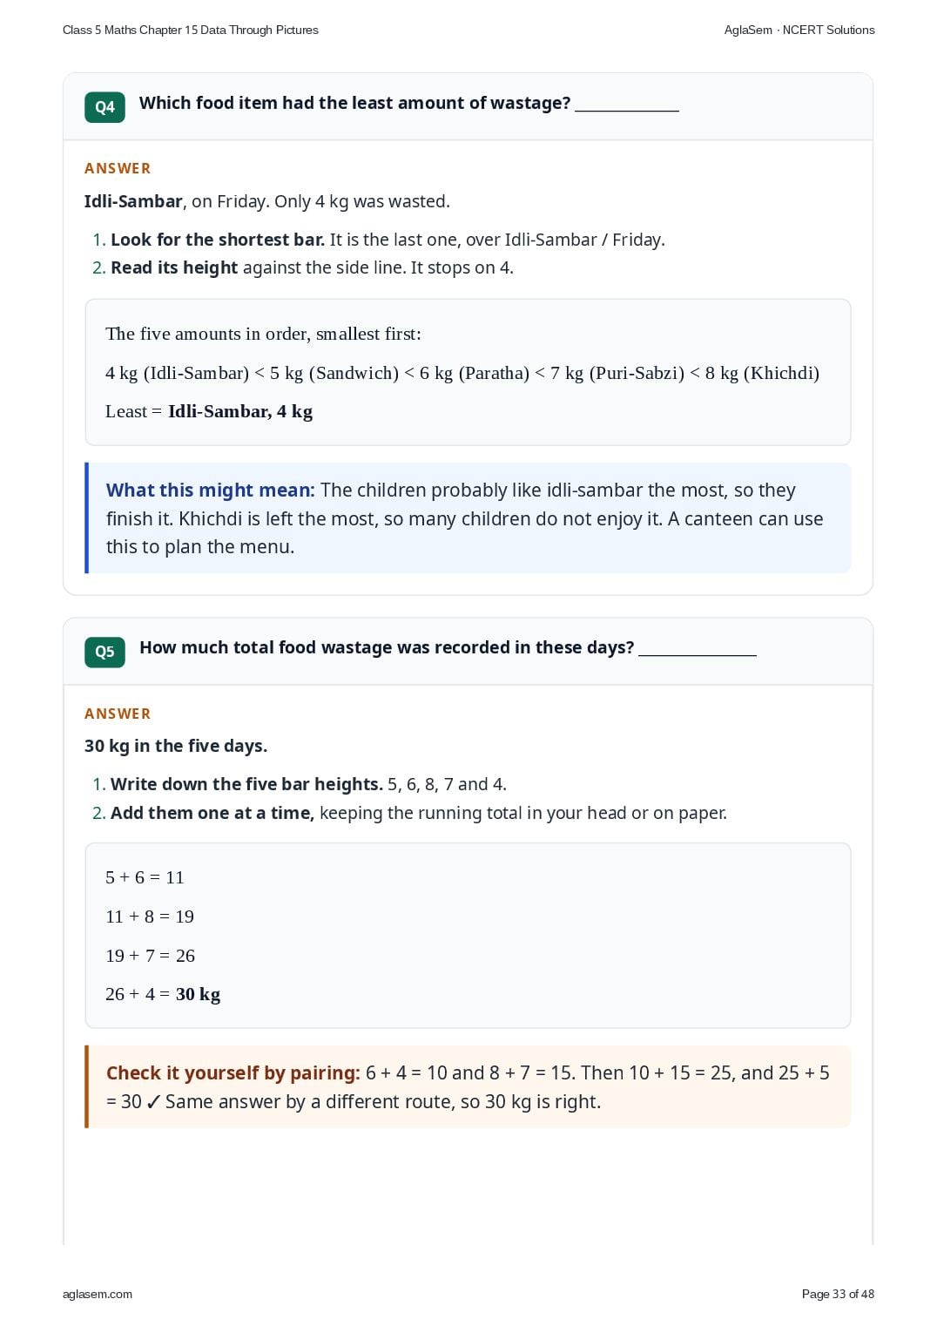Image resolution: width=937 pixels, height=1326 pixels.
Task: Click the bold 'Idli-Sambar' answer text
Action: (x=133, y=201)
